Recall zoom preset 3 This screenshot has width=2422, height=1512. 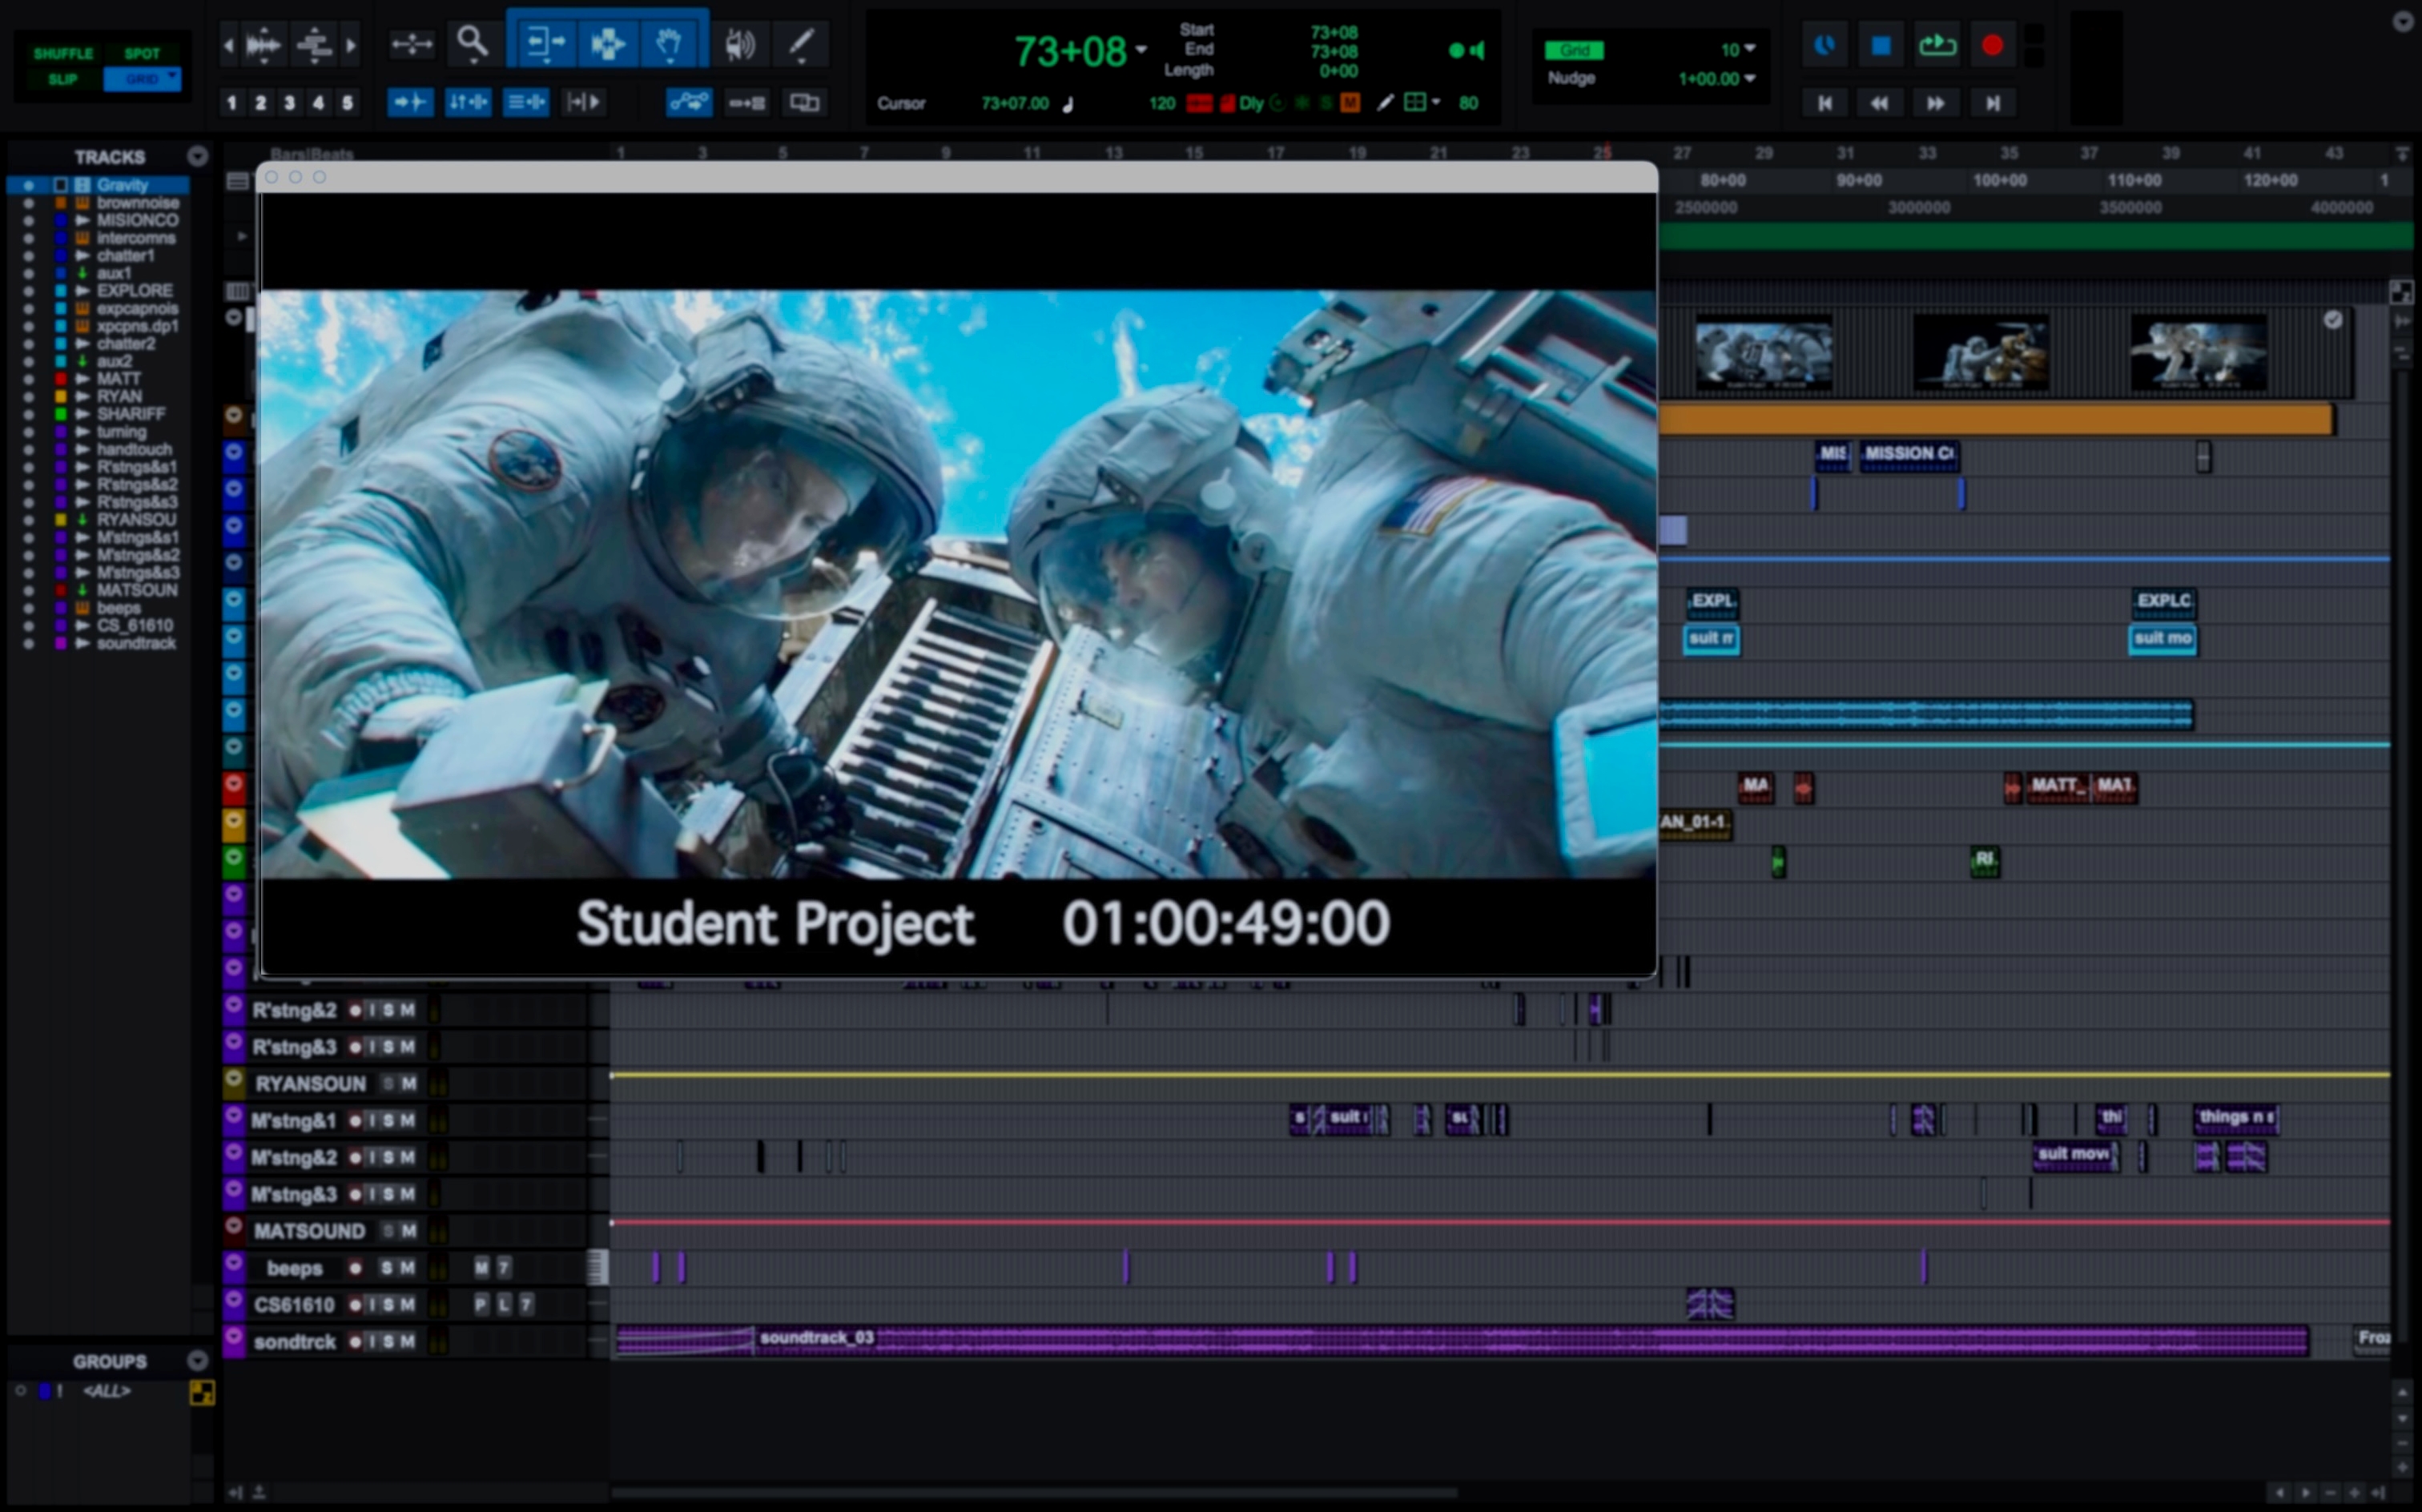[290, 102]
